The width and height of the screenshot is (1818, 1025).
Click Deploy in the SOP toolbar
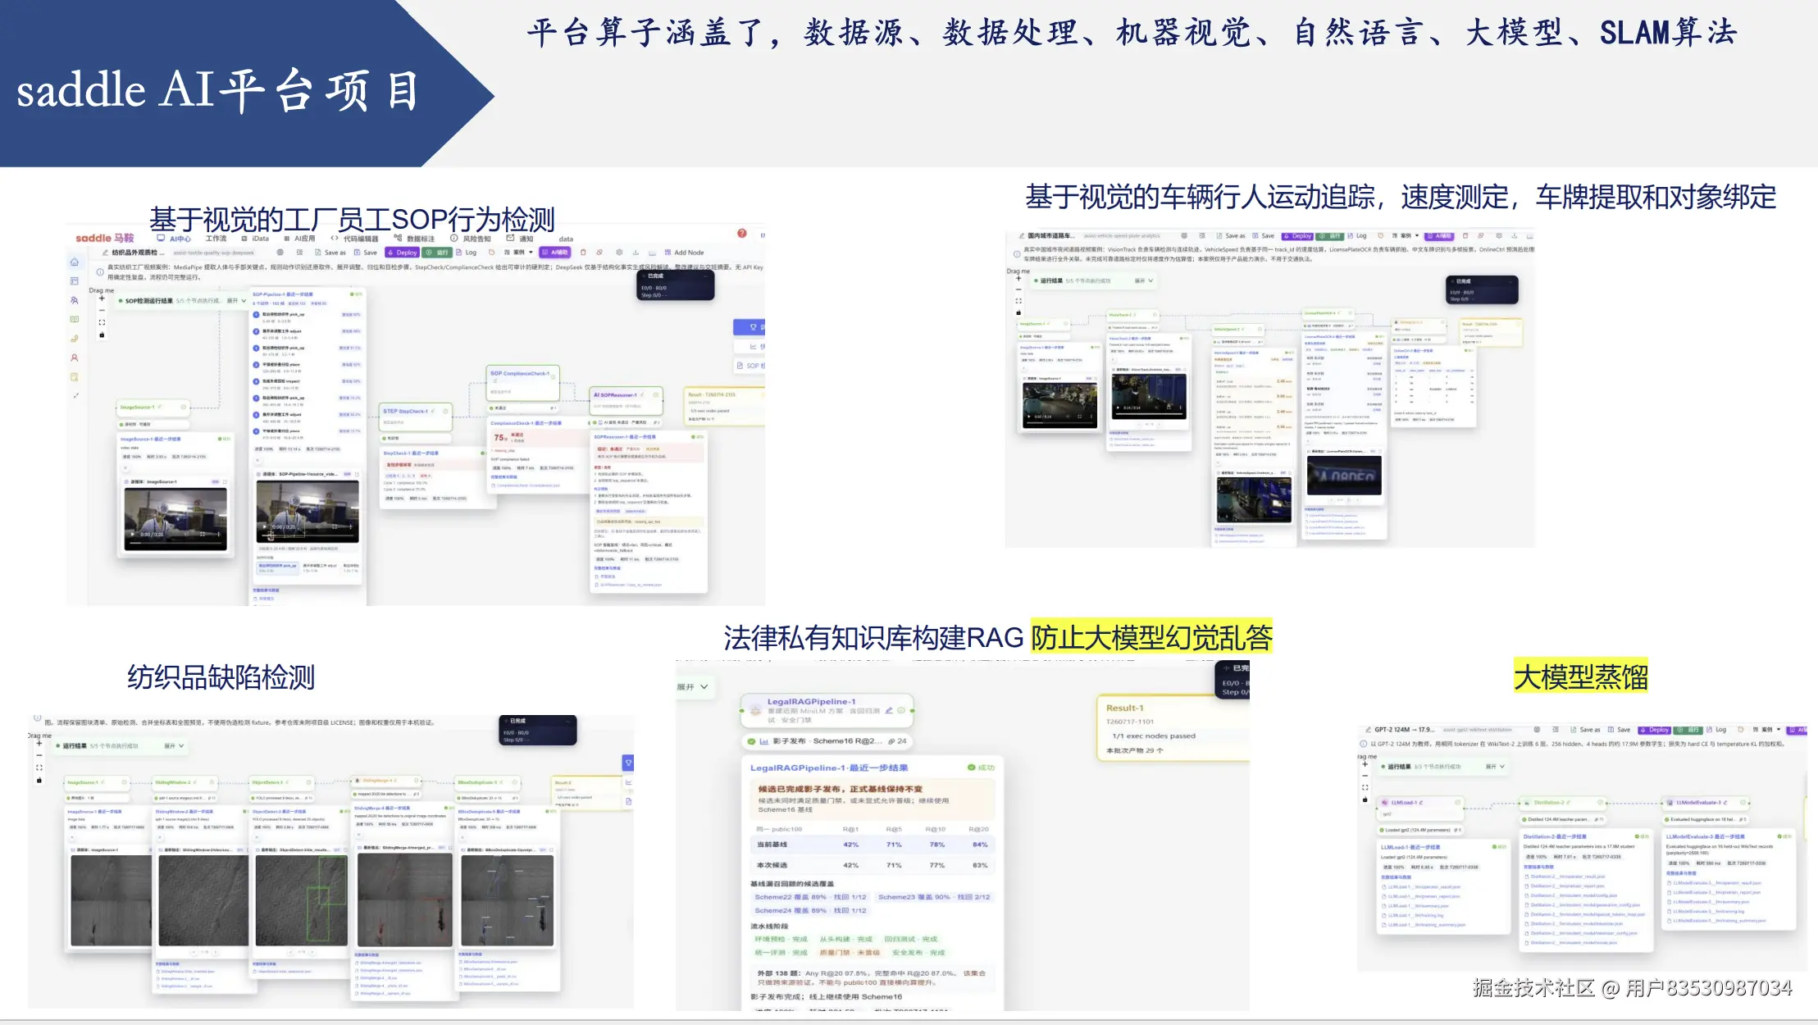tap(402, 253)
